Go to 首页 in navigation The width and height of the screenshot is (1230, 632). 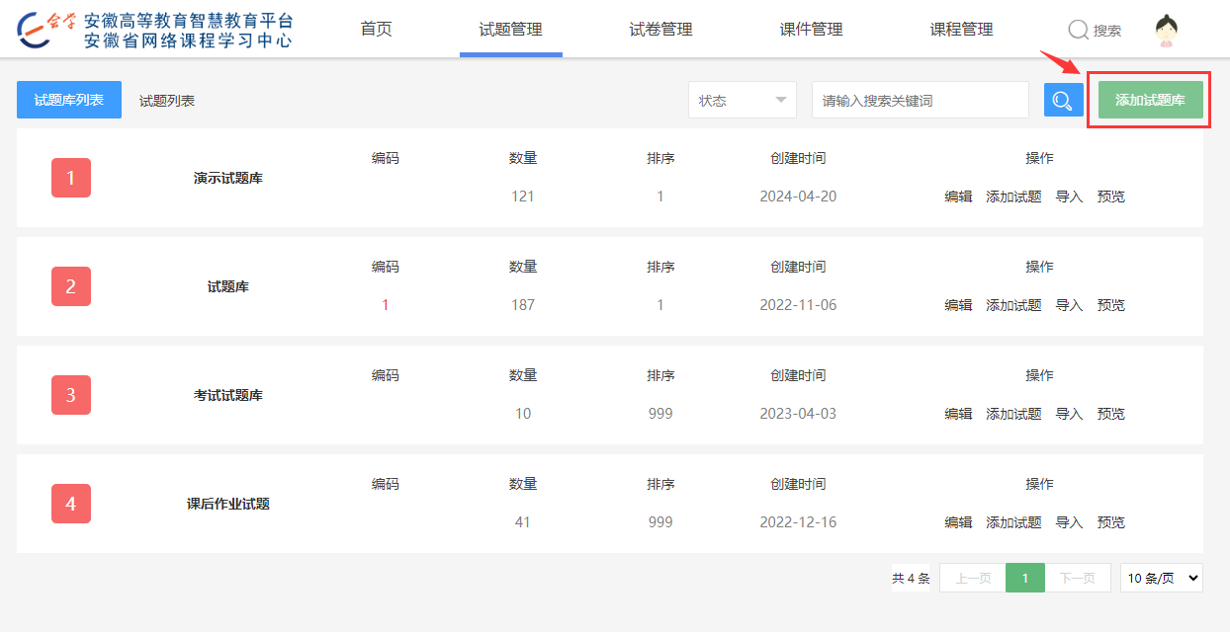(x=377, y=30)
